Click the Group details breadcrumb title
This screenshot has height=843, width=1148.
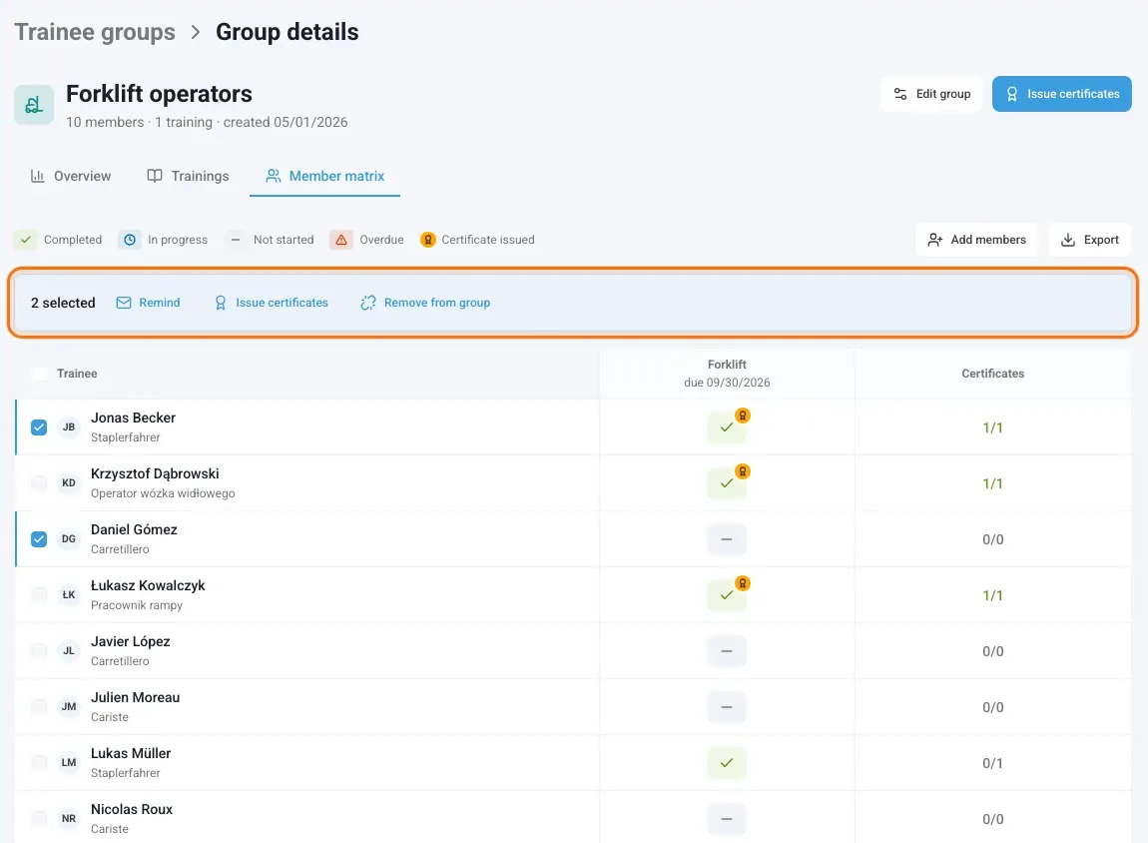287,32
